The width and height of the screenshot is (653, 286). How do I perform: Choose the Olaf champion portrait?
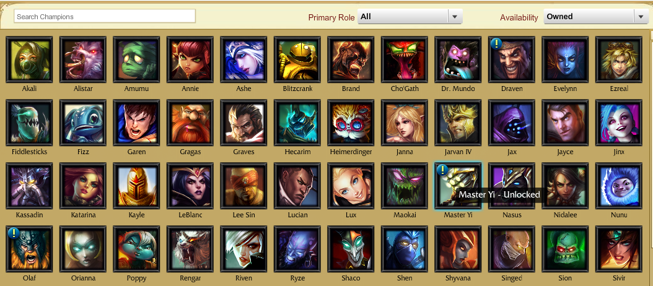point(29,249)
